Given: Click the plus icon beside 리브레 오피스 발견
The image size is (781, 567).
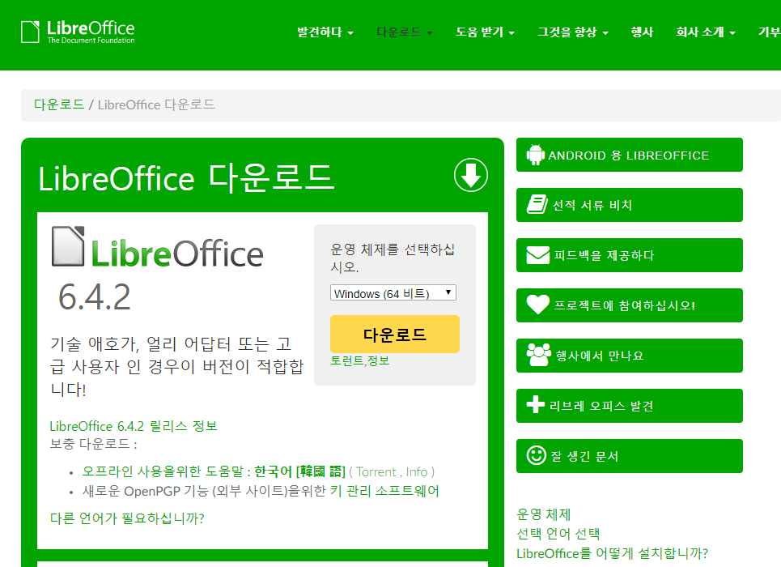Looking at the screenshot, I should point(536,404).
